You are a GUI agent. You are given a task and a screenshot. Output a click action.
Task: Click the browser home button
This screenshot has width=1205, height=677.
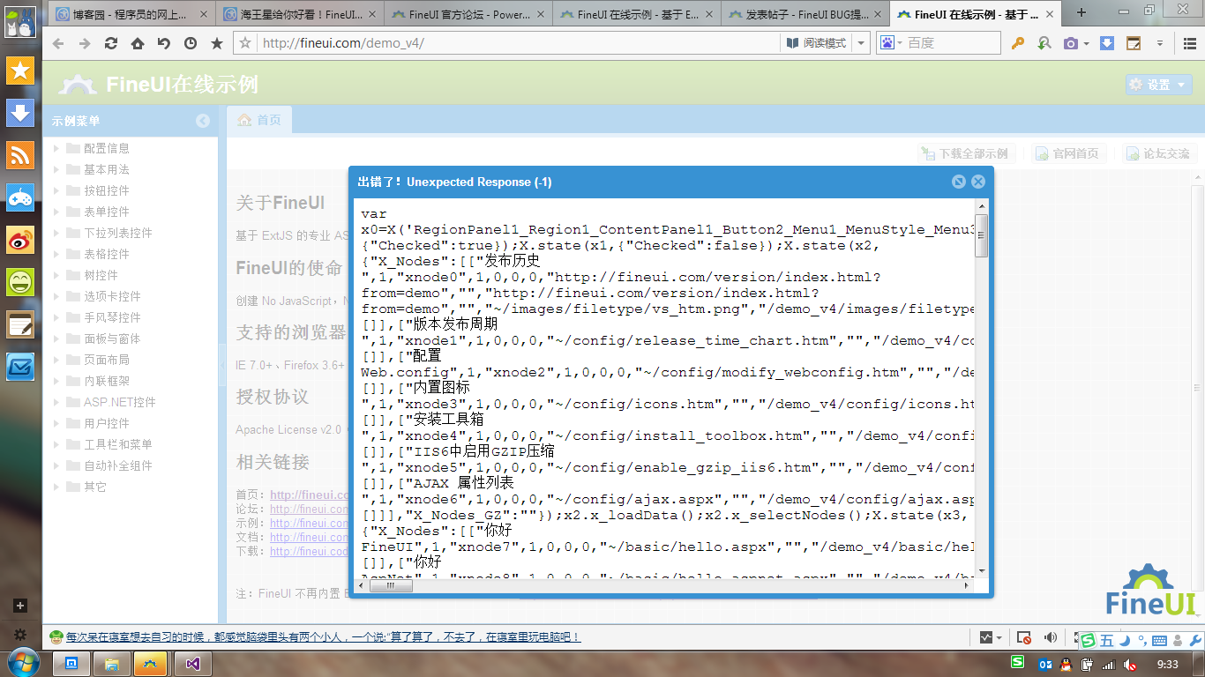point(138,43)
